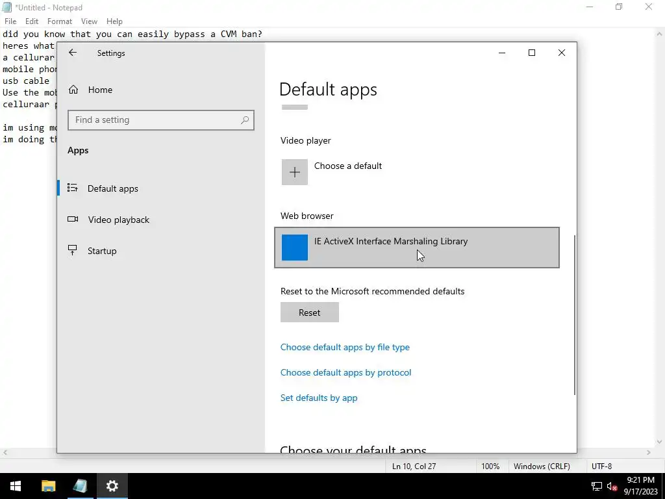Click the search magnifier in Find a setting
This screenshot has width=665, height=499.
245,120
